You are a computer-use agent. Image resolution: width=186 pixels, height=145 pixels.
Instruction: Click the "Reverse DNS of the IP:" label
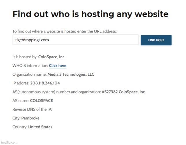pyautogui.click(x=32, y=109)
